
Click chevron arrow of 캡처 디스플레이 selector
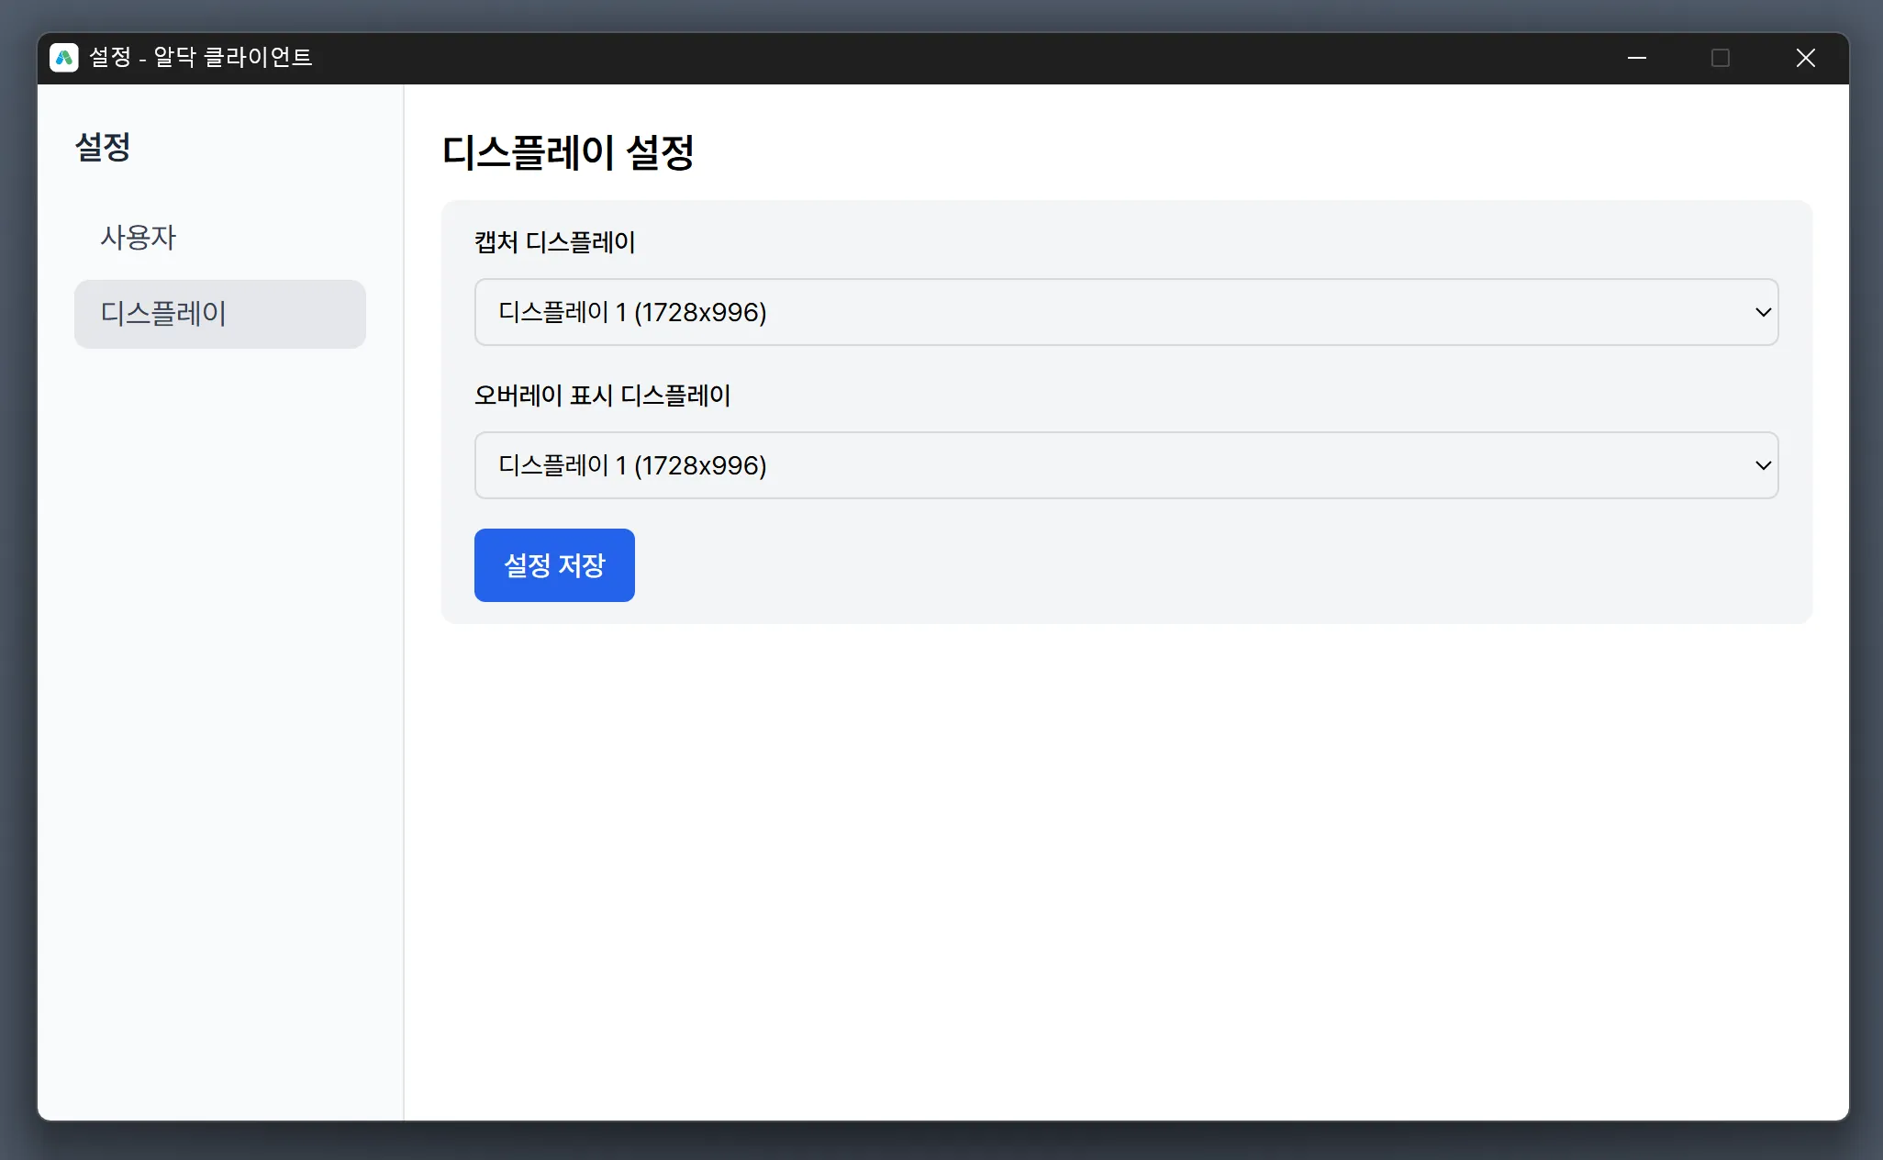[x=1762, y=312]
